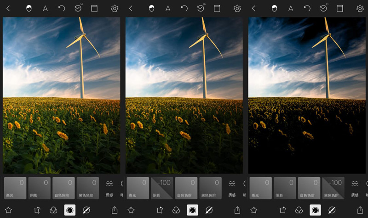The image size is (368, 218).
Task: Tap the undo arrow in the middle screen
Action: (184, 8)
